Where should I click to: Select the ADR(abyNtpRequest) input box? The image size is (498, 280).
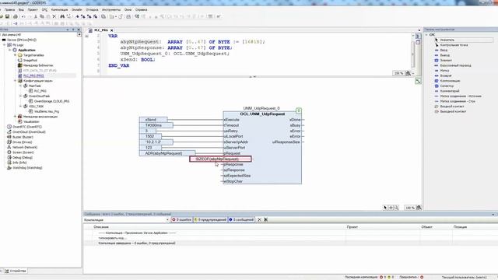pos(167,153)
